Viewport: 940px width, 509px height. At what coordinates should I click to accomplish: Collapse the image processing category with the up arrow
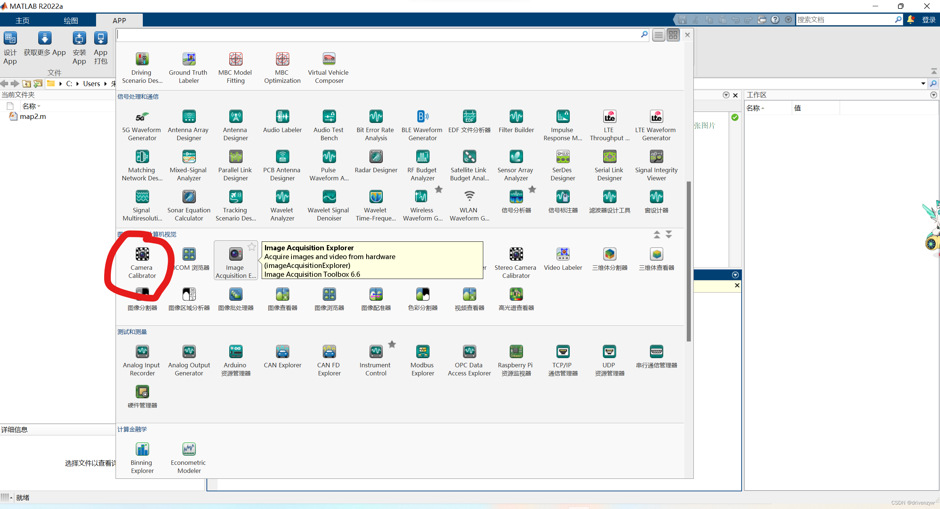[657, 234]
